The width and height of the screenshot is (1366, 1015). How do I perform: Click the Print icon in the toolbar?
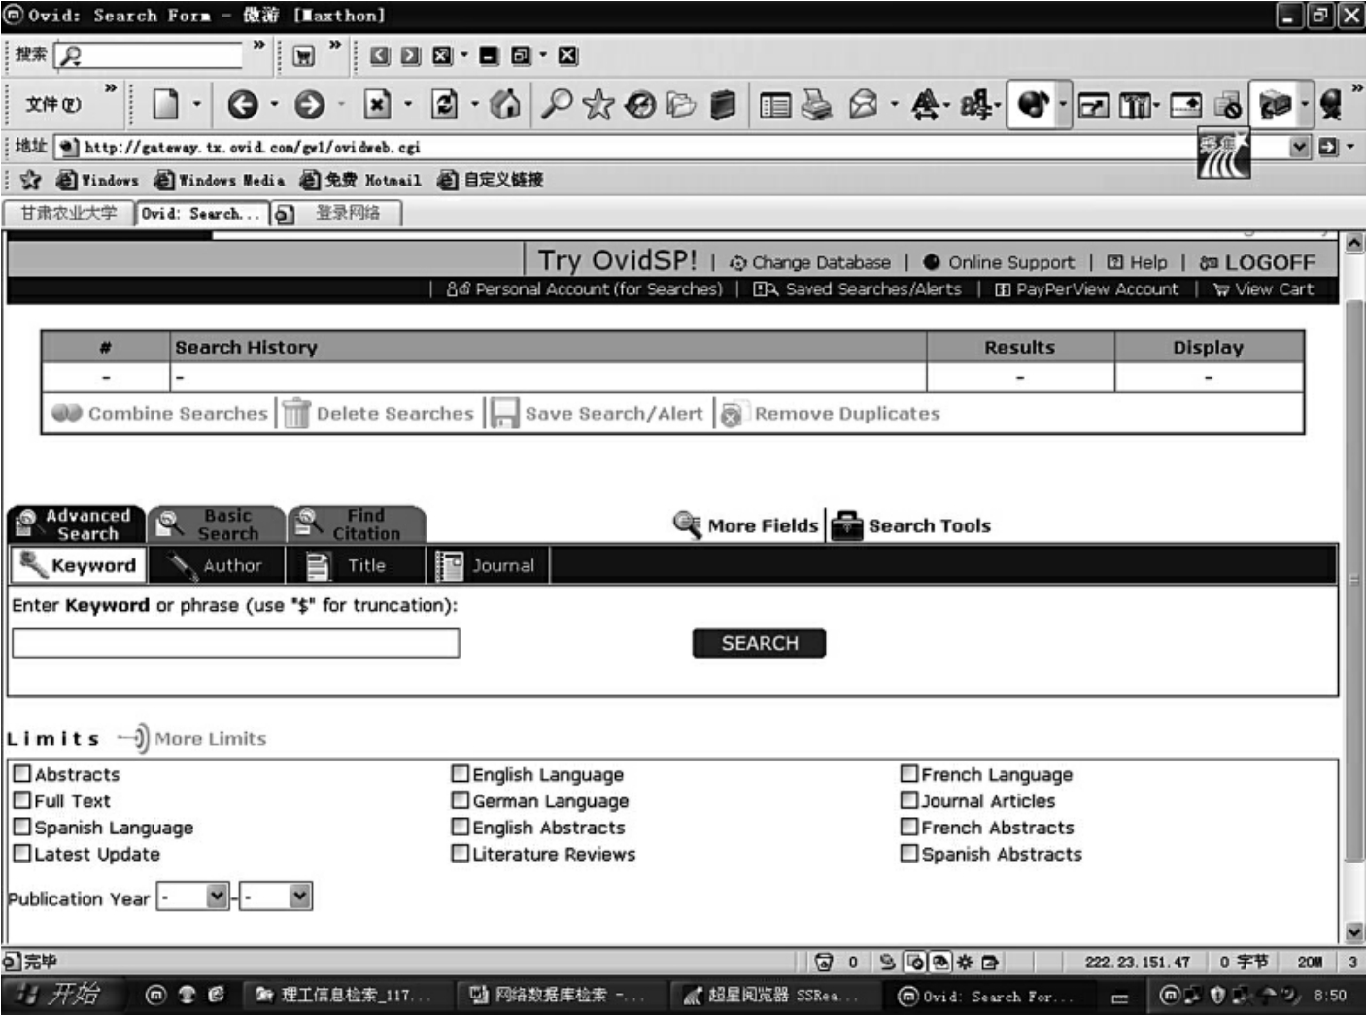coord(817,104)
